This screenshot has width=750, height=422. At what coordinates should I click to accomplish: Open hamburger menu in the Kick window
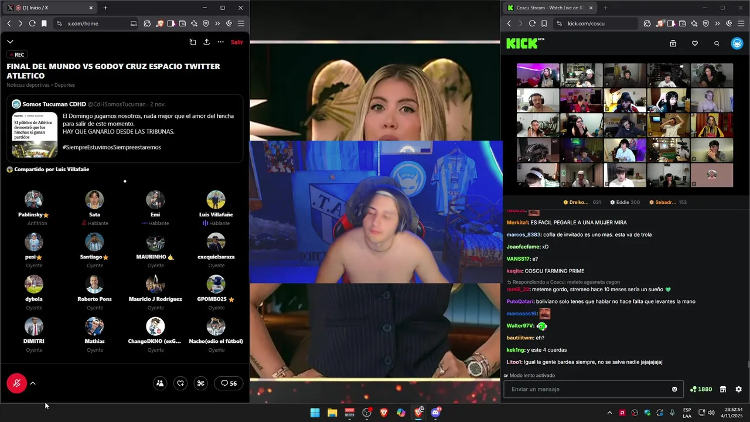click(741, 23)
